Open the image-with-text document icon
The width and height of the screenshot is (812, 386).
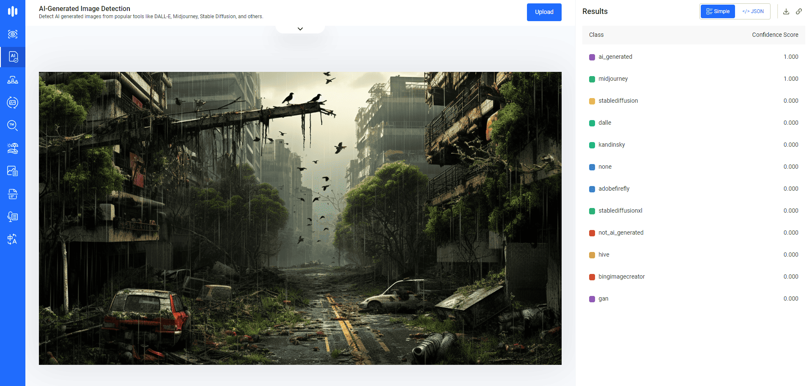click(13, 171)
